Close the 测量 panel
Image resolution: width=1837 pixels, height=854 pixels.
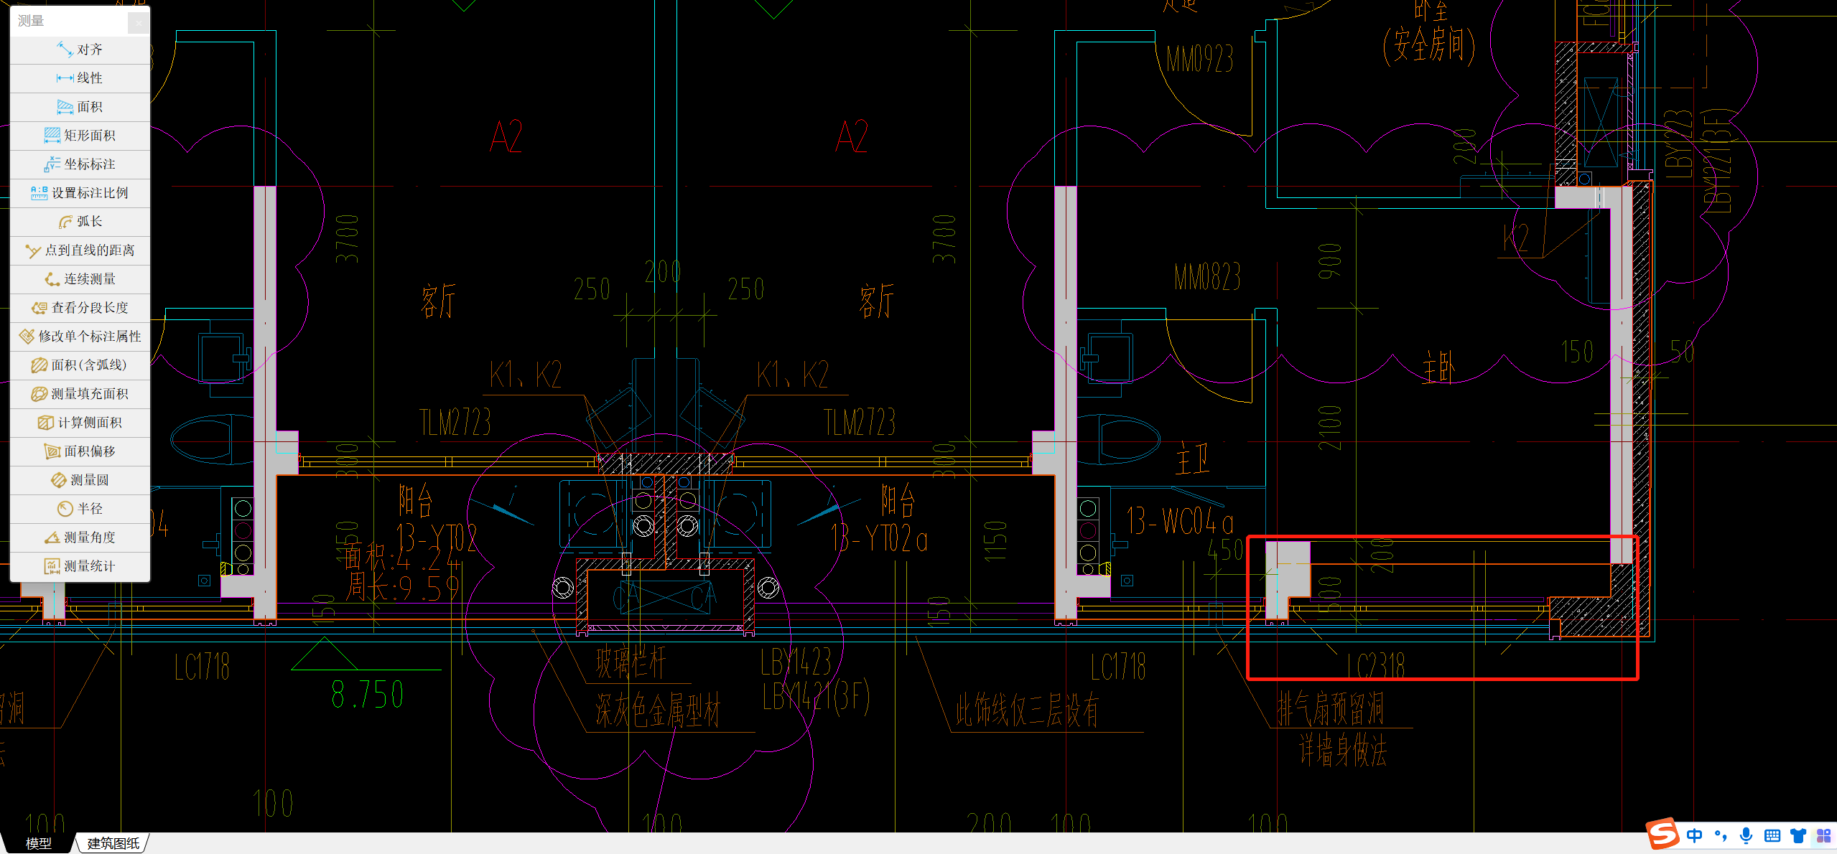(138, 23)
